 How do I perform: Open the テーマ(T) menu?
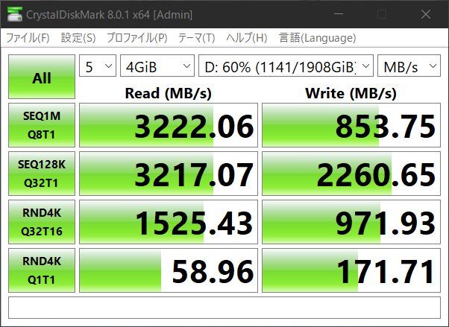pos(196,38)
